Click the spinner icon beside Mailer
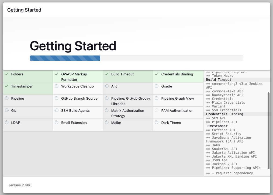The width and height of the screenshot is (273, 195). (107, 122)
